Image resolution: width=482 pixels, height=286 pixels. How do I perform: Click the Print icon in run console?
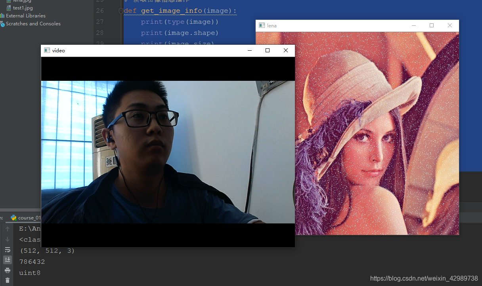[x=7, y=270]
